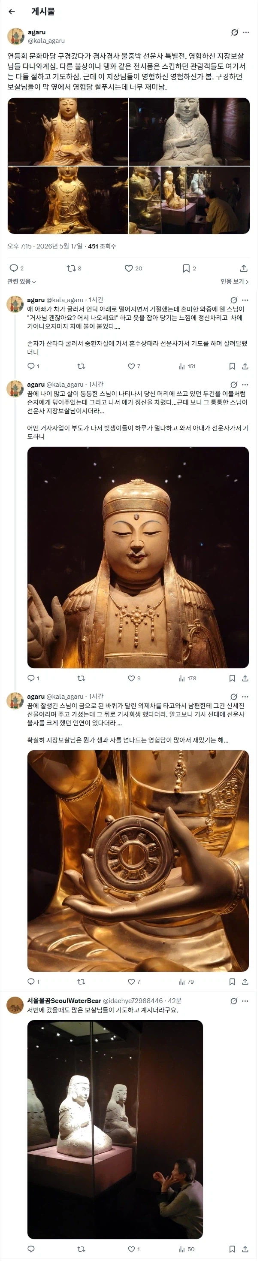Like the reply showing 9 likes
The image size is (260, 1261).
134,678
